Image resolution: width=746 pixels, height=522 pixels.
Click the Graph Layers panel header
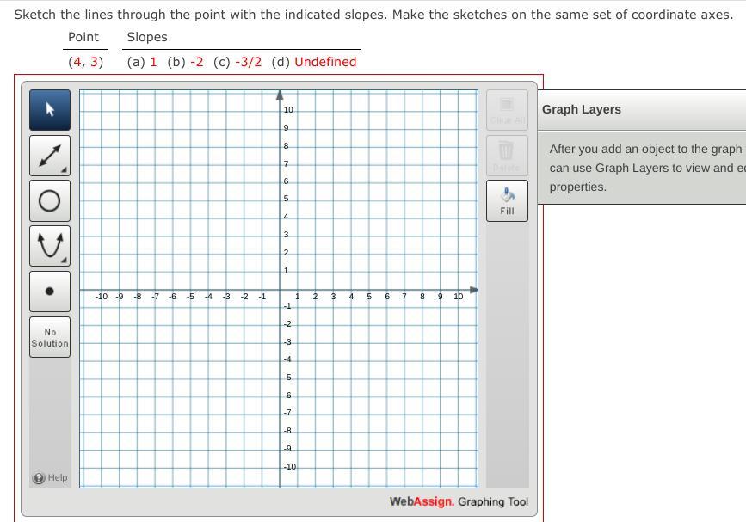(x=642, y=109)
